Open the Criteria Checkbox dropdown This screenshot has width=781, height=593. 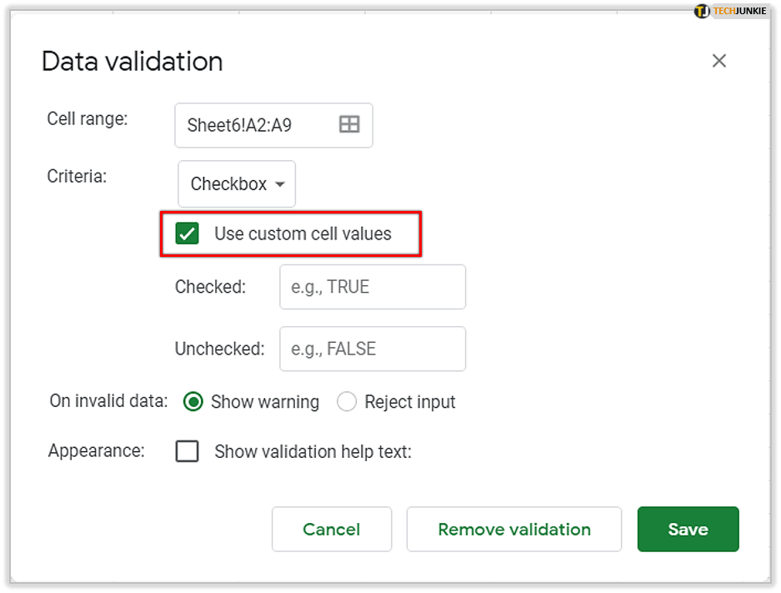click(237, 184)
